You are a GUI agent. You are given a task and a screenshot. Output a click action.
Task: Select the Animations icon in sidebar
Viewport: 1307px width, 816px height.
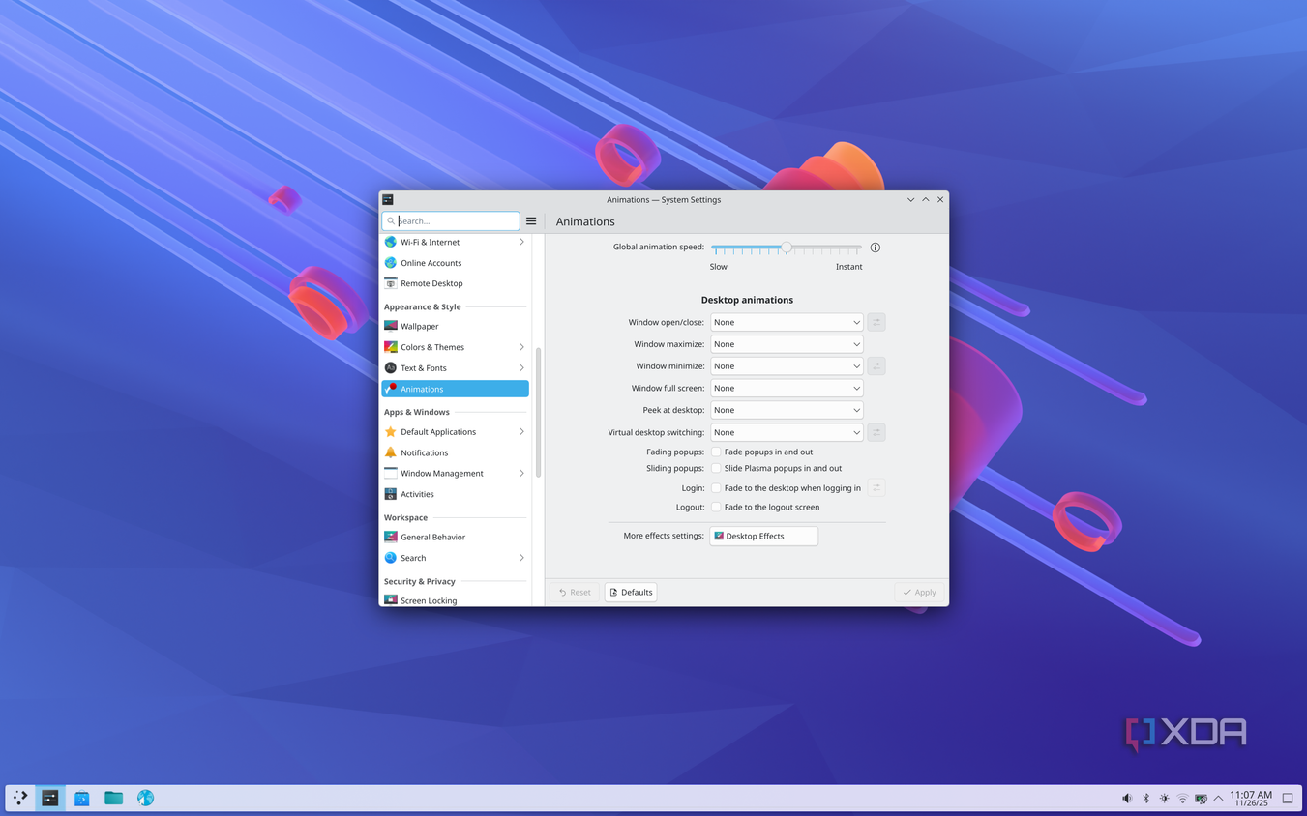(391, 389)
